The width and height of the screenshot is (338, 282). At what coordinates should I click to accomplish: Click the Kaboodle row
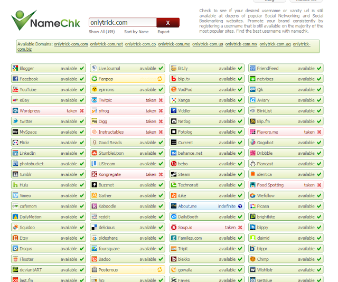click(127, 206)
